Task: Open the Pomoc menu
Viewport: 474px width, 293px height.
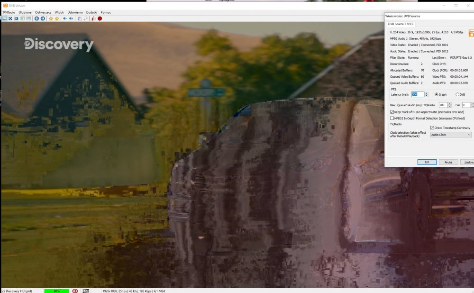Action: [x=106, y=12]
